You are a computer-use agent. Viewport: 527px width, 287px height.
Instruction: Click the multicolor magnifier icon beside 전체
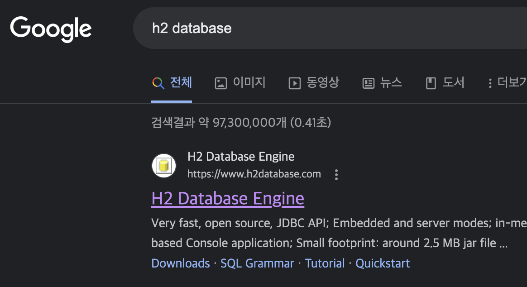pyautogui.click(x=158, y=83)
